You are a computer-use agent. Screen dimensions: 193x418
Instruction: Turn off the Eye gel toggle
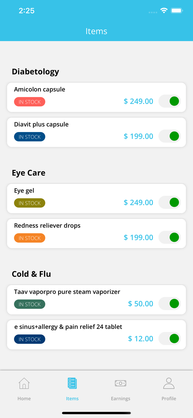pos(170,202)
